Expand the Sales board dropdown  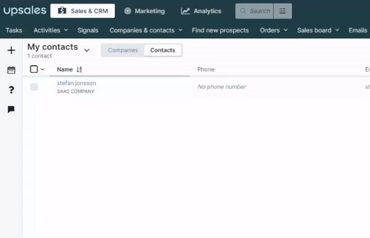318,30
